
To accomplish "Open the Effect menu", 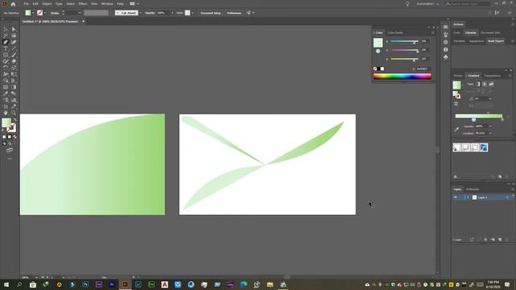I will tap(82, 4).
